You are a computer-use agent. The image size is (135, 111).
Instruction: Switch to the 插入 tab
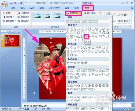click(x=23, y=8)
